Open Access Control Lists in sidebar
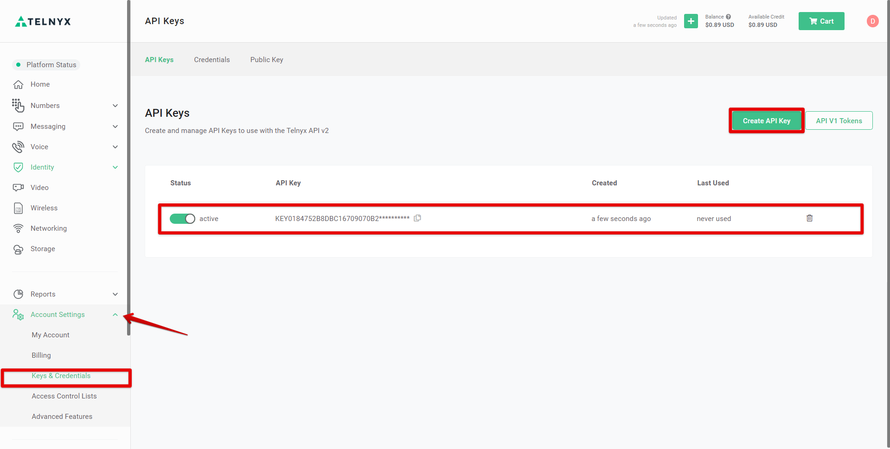This screenshot has width=890, height=449. (x=64, y=396)
